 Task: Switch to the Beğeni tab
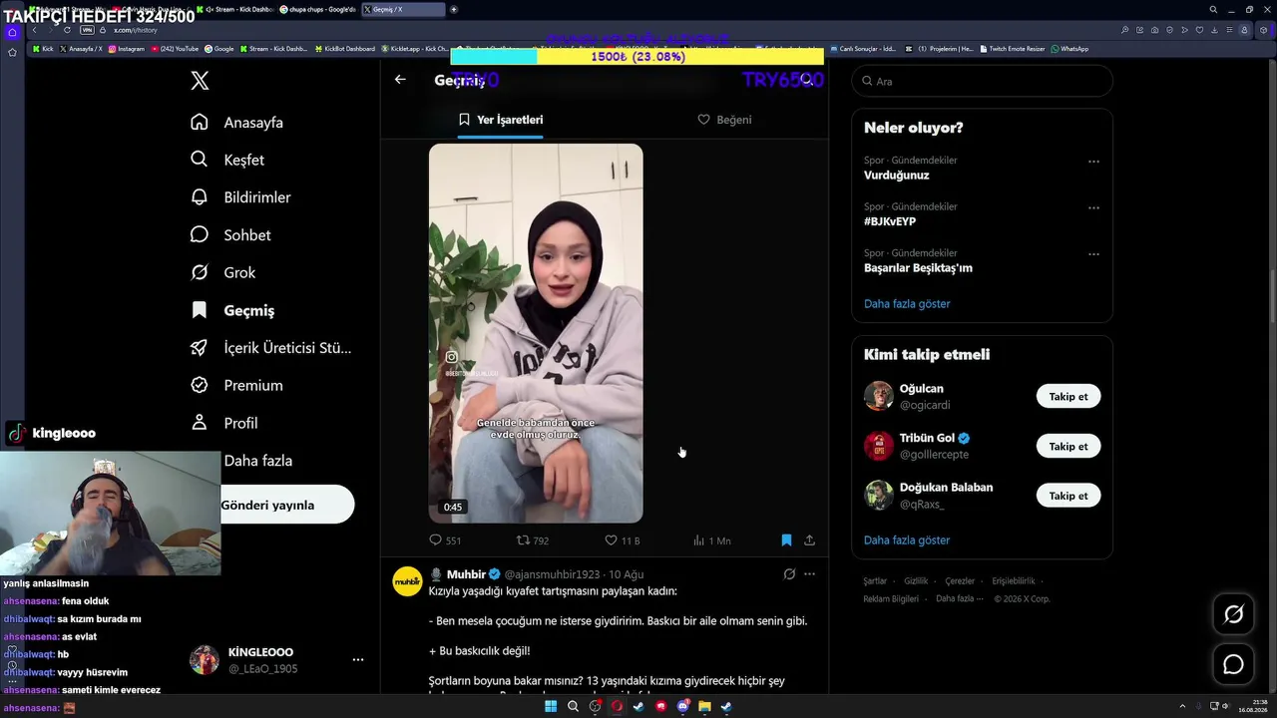pyautogui.click(x=724, y=120)
